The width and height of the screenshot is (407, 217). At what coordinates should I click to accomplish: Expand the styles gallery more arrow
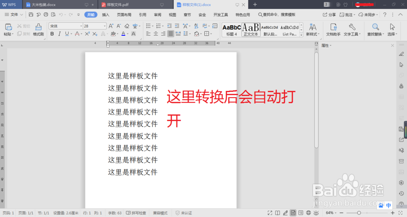click(301, 35)
